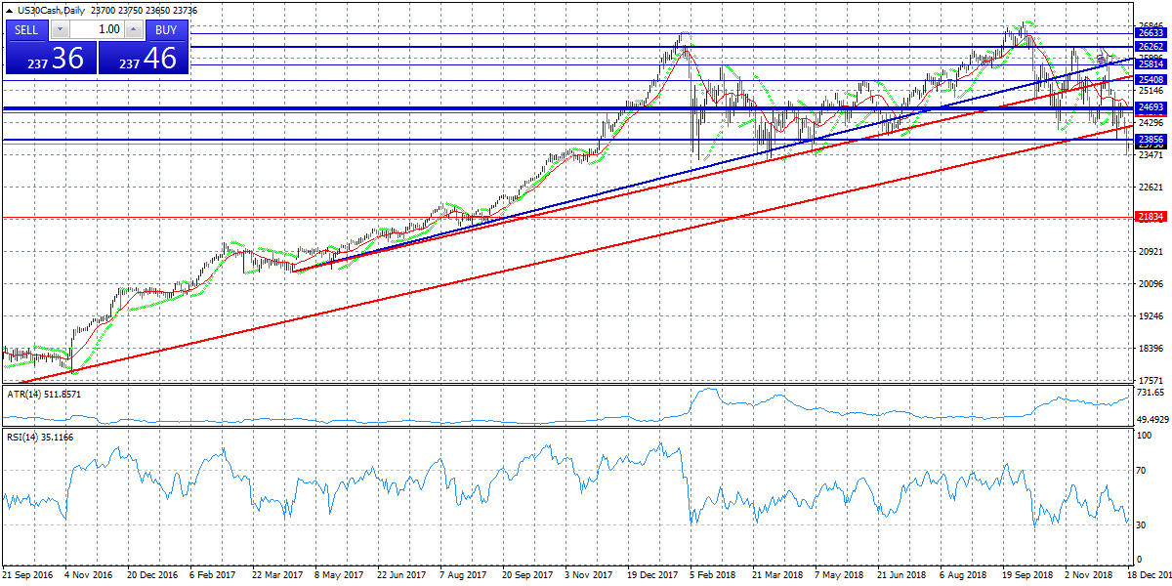Click the SELL button
This screenshot has width=1172, height=586.
[26, 29]
